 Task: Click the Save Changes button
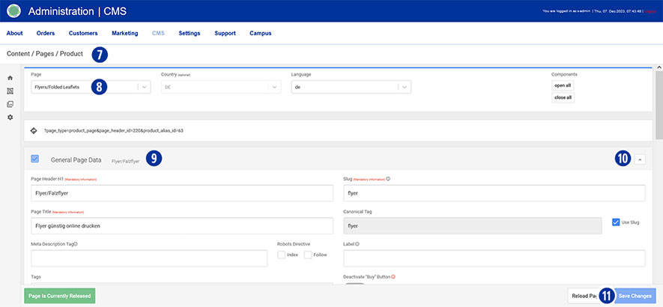635,296
